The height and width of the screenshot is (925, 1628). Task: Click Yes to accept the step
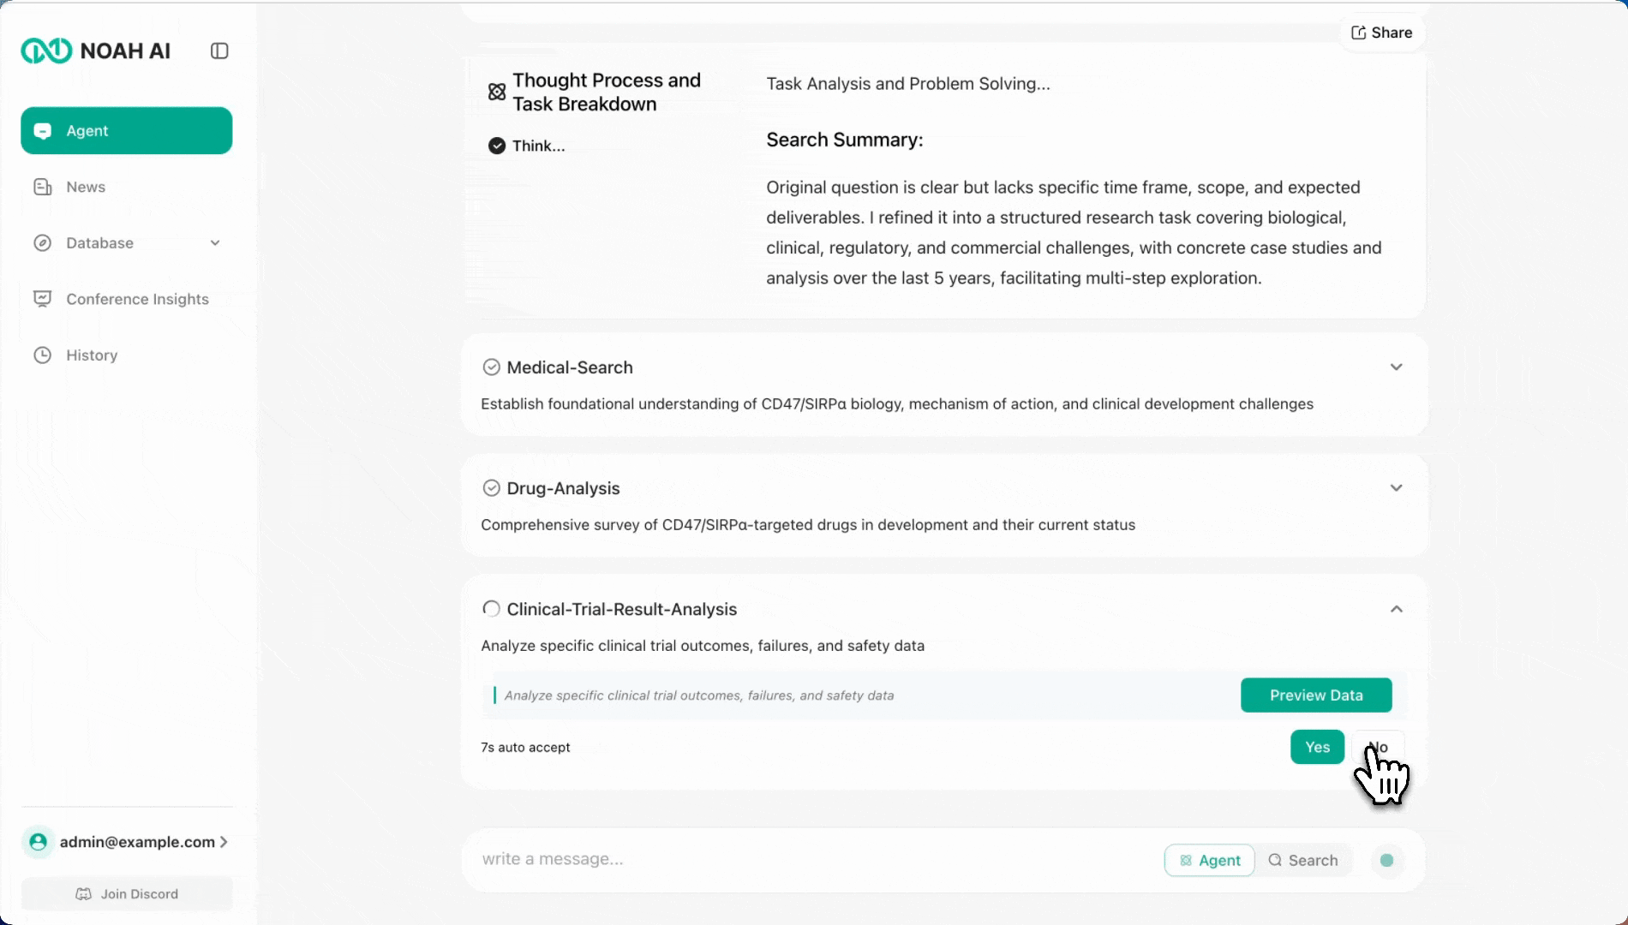tap(1317, 747)
